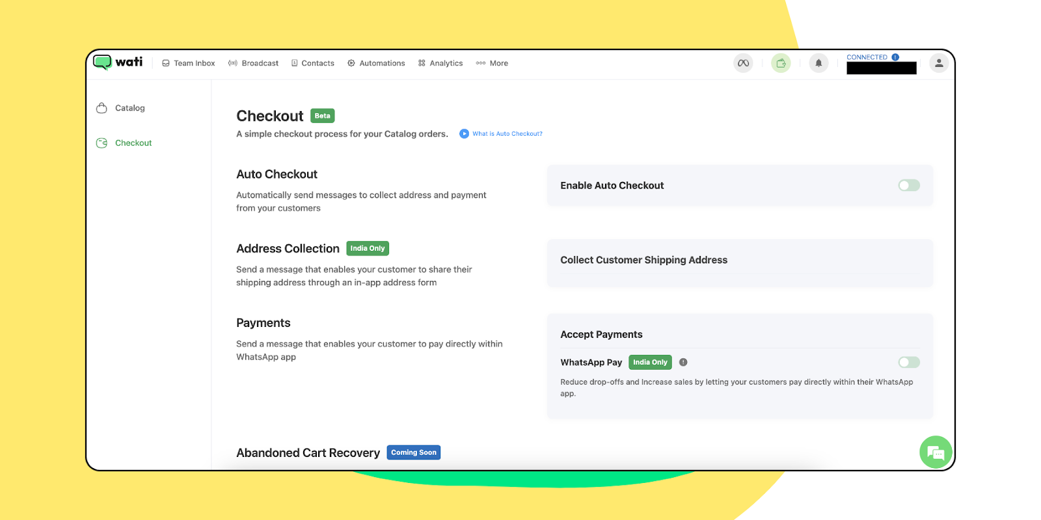This screenshot has width=1041, height=520.
Task: Click India Only badge next to Address Collection
Action: coord(368,248)
